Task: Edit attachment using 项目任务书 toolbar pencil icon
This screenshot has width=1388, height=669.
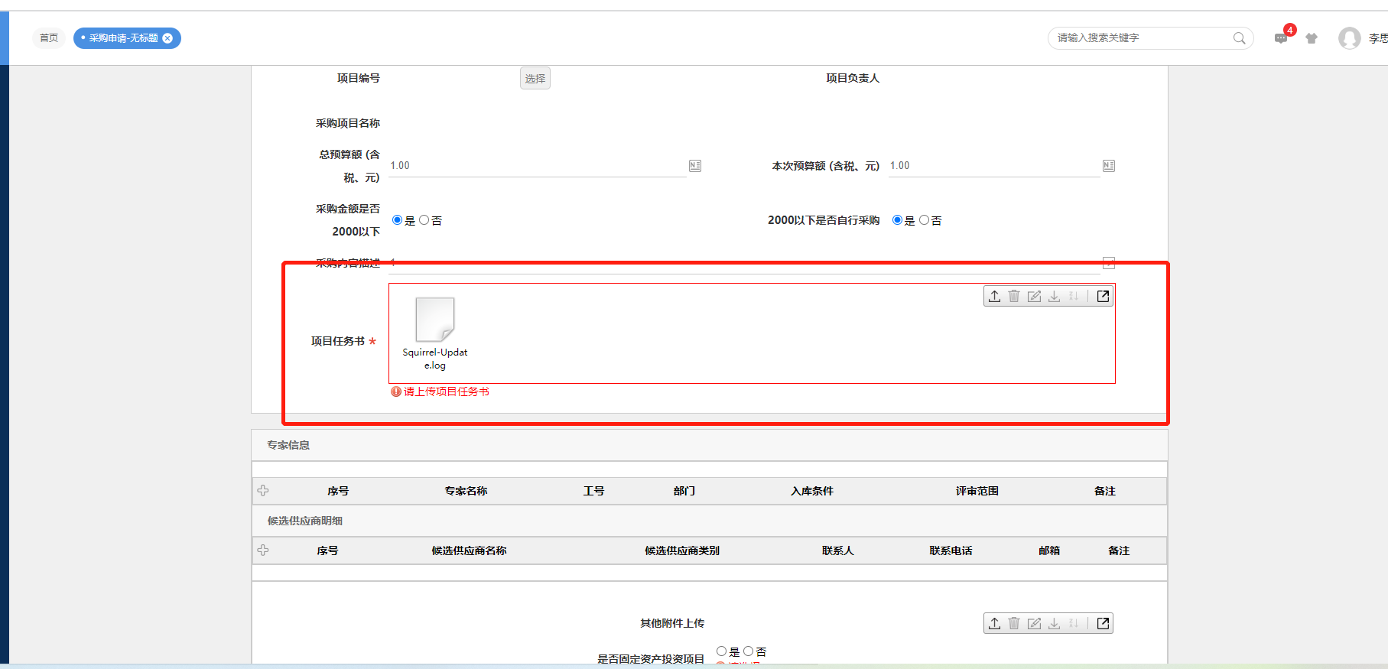Action: coord(1034,297)
